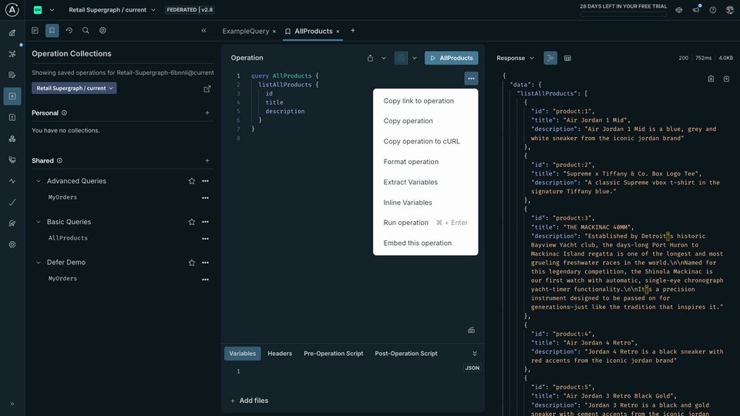Screen dimensions: 740x416
Task: Open the Post-Operation Script tab
Action: coord(406,354)
